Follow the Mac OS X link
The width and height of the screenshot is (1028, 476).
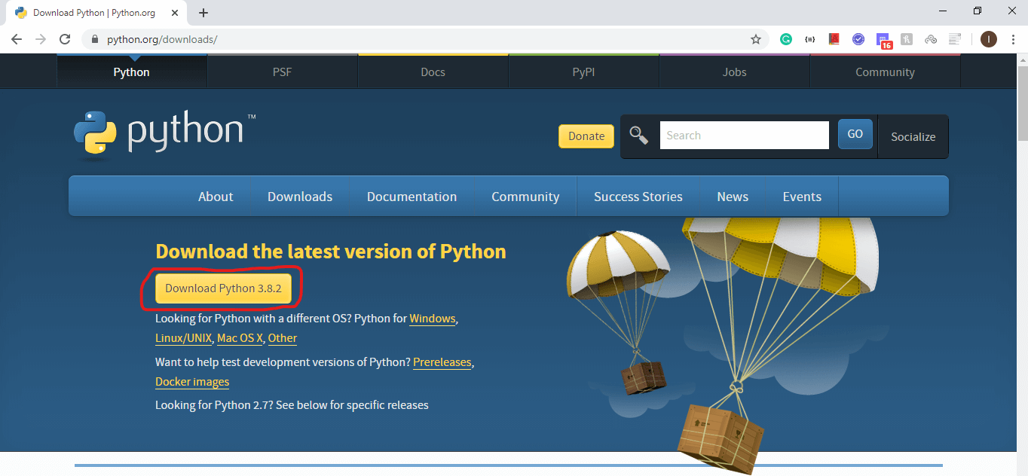click(240, 338)
